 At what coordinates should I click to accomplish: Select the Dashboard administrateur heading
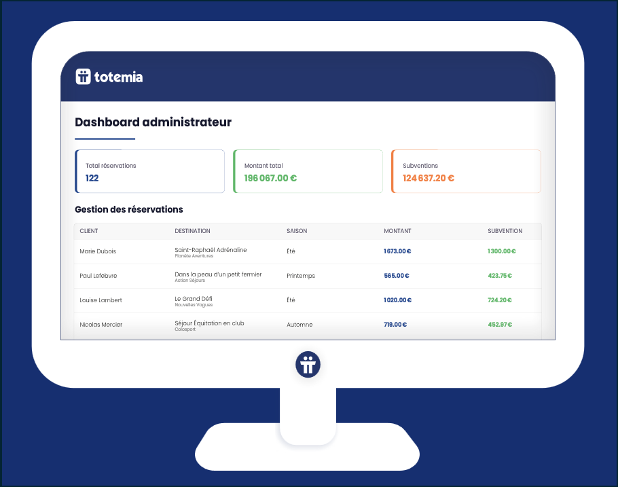tap(153, 122)
